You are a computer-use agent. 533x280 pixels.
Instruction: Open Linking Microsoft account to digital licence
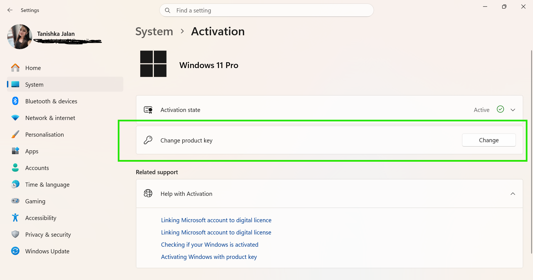coord(216,220)
